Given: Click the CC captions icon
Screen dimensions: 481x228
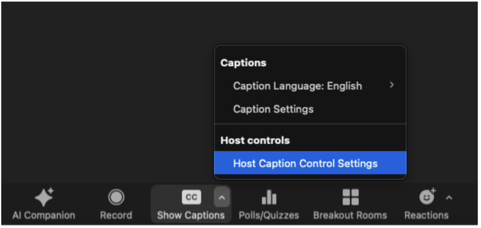Looking at the screenshot, I should point(191,197).
